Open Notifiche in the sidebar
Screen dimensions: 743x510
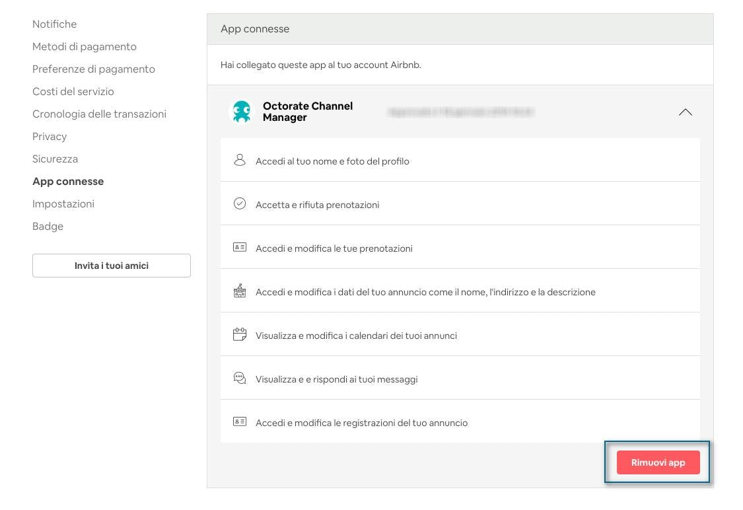55,24
